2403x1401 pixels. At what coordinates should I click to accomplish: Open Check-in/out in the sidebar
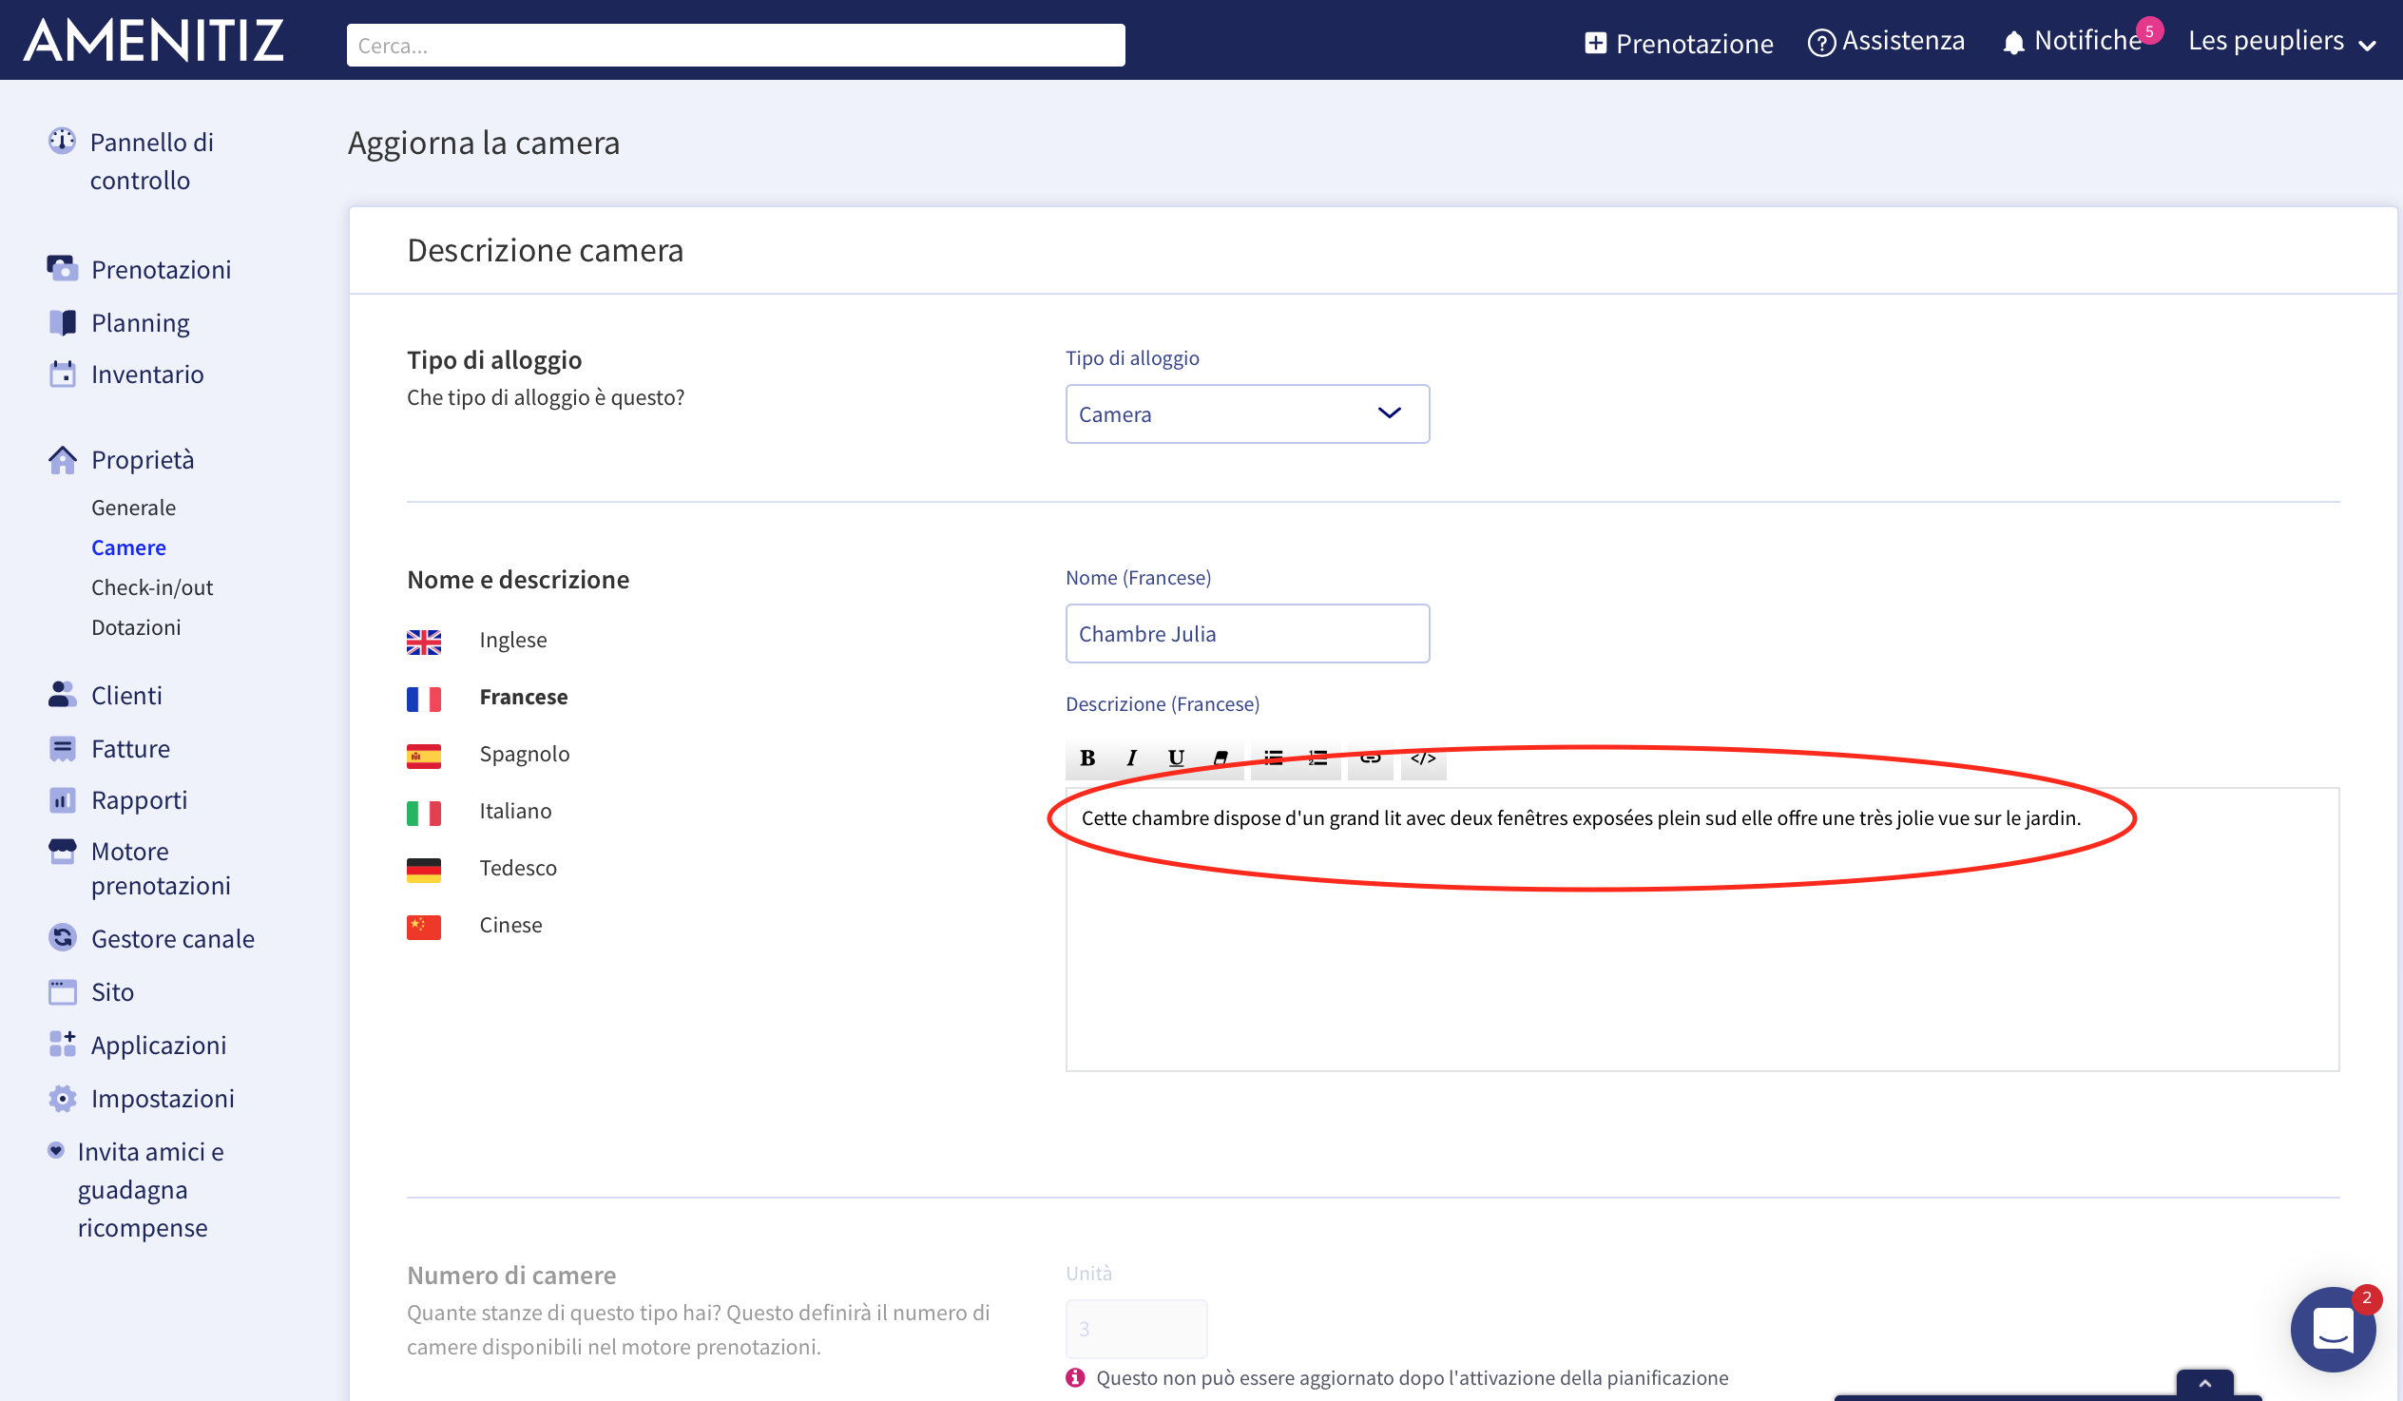(x=152, y=587)
